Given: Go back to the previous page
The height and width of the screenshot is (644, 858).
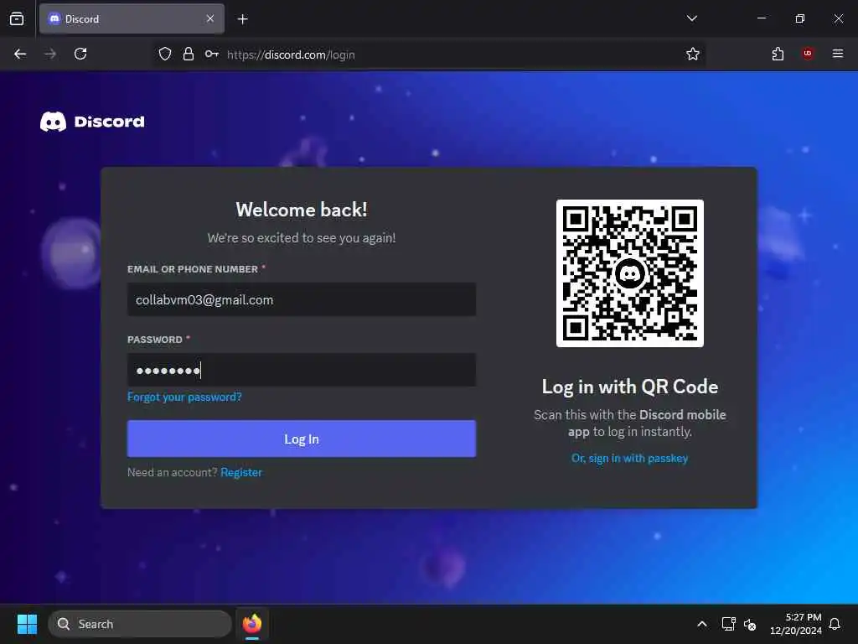Looking at the screenshot, I should click(x=20, y=54).
